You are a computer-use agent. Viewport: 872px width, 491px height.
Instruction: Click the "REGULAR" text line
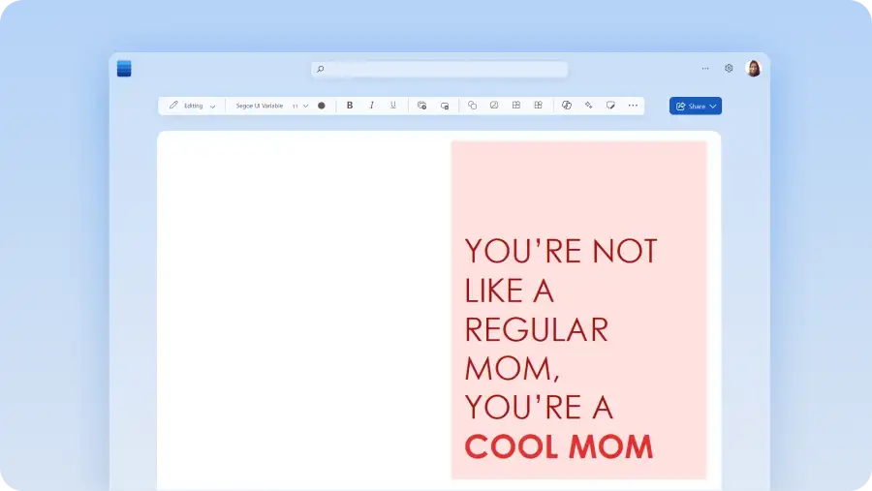(x=536, y=329)
